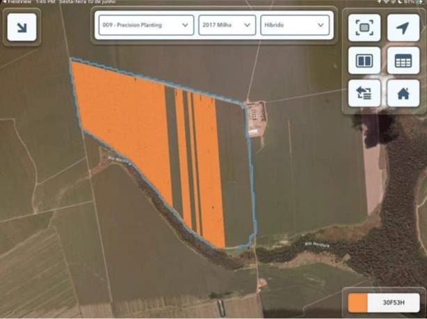Tap the GPS location arrow icon

[x=403, y=28]
